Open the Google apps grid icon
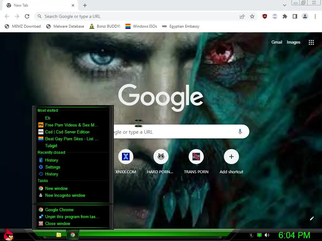The height and width of the screenshot is (241, 322). [311, 42]
